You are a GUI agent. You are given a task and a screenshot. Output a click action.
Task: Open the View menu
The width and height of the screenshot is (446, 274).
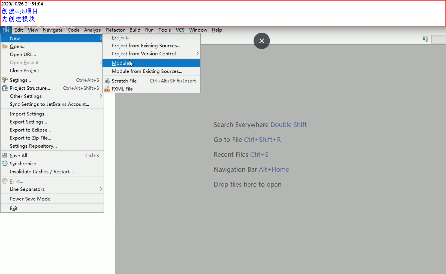coord(33,30)
